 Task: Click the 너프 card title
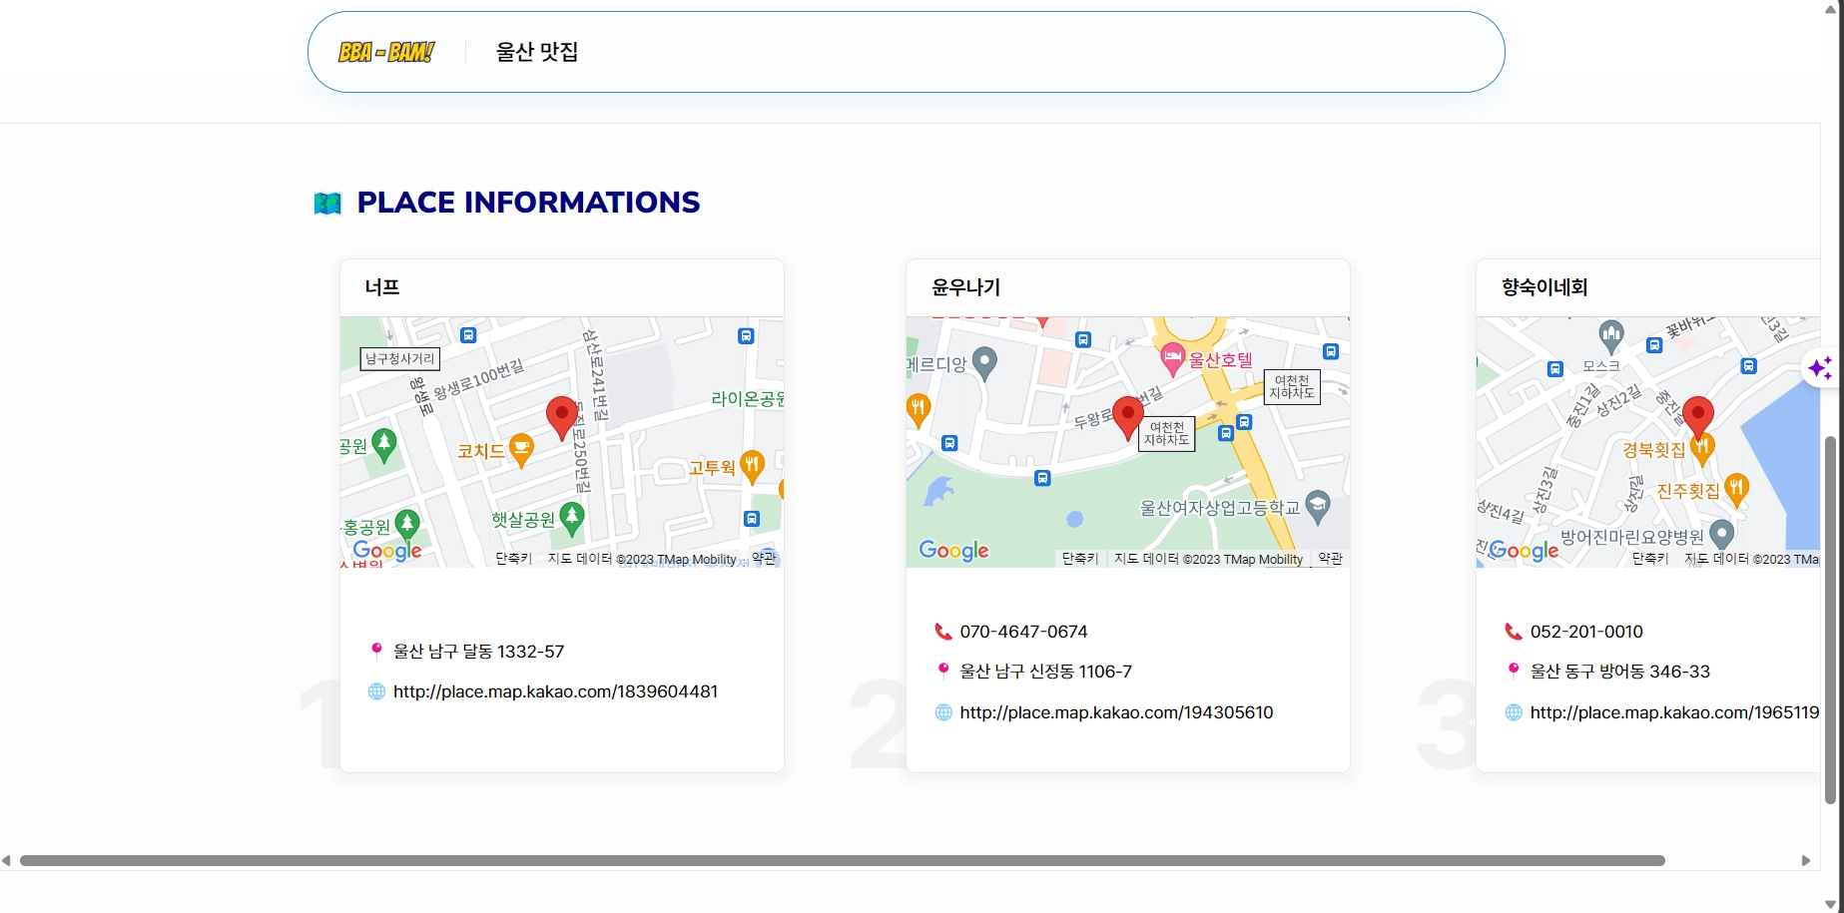point(382,287)
